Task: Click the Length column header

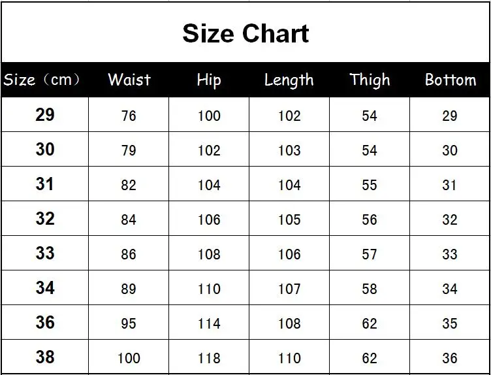Action: [289, 80]
